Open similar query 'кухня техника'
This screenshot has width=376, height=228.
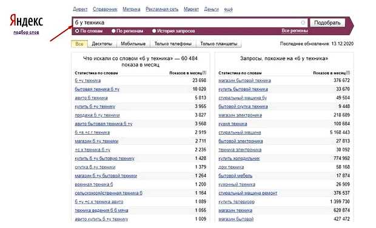coord(233,124)
